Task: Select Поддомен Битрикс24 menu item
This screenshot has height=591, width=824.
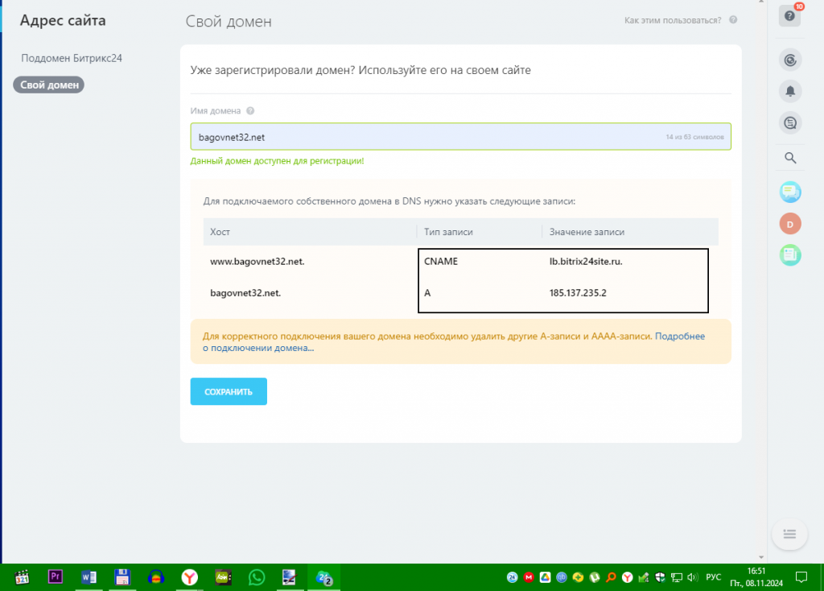Action: [72, 58]
